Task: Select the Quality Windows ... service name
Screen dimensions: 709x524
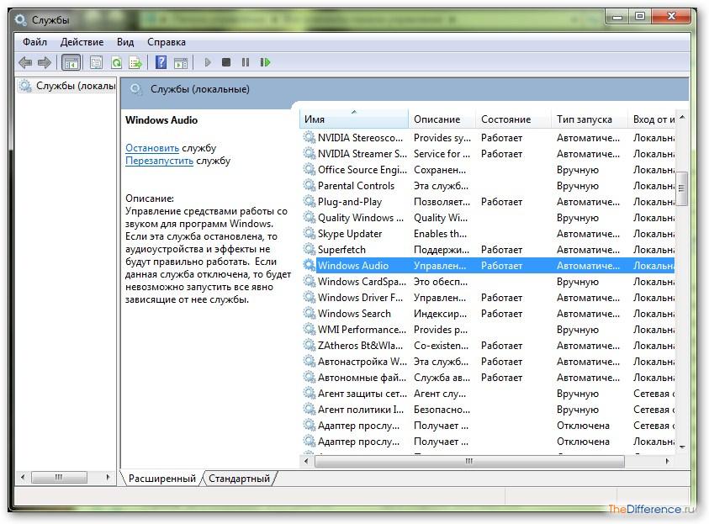Action: click(360, 218)
